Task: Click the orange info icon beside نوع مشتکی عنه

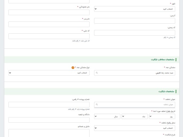Action: click(73, 68)
